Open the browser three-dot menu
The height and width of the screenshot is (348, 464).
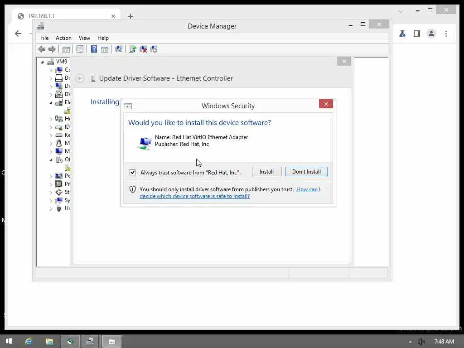click(446, 34)
